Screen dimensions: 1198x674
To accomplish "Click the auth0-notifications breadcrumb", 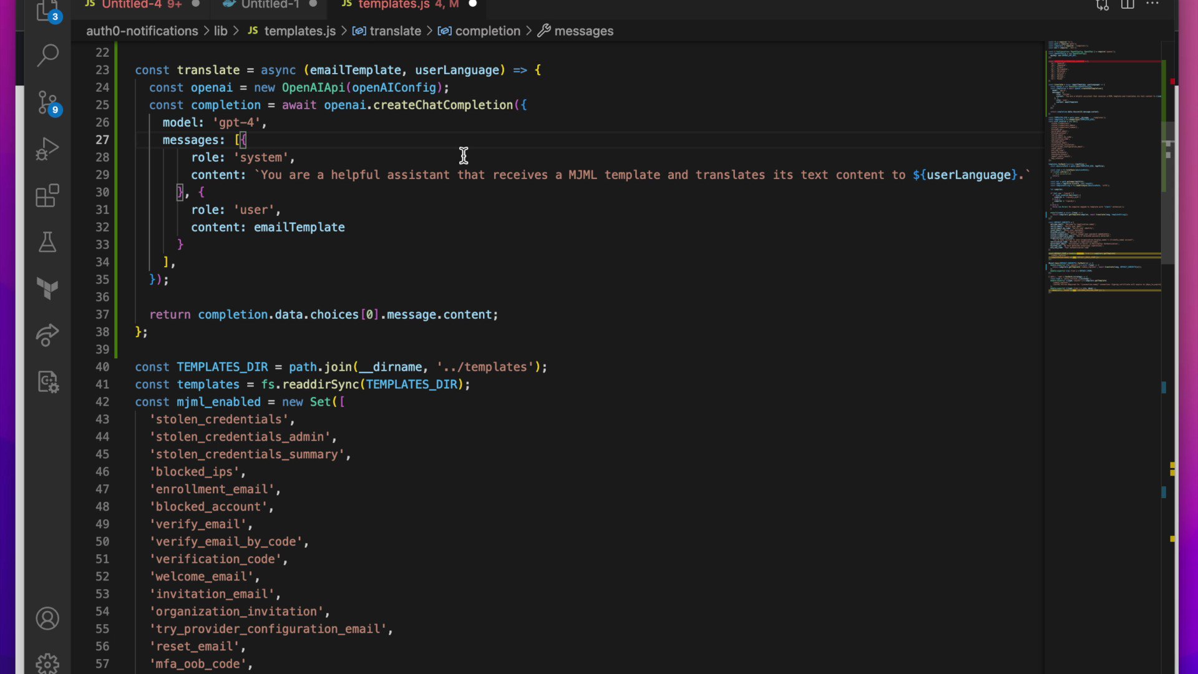I will click(x=142, y=31).
